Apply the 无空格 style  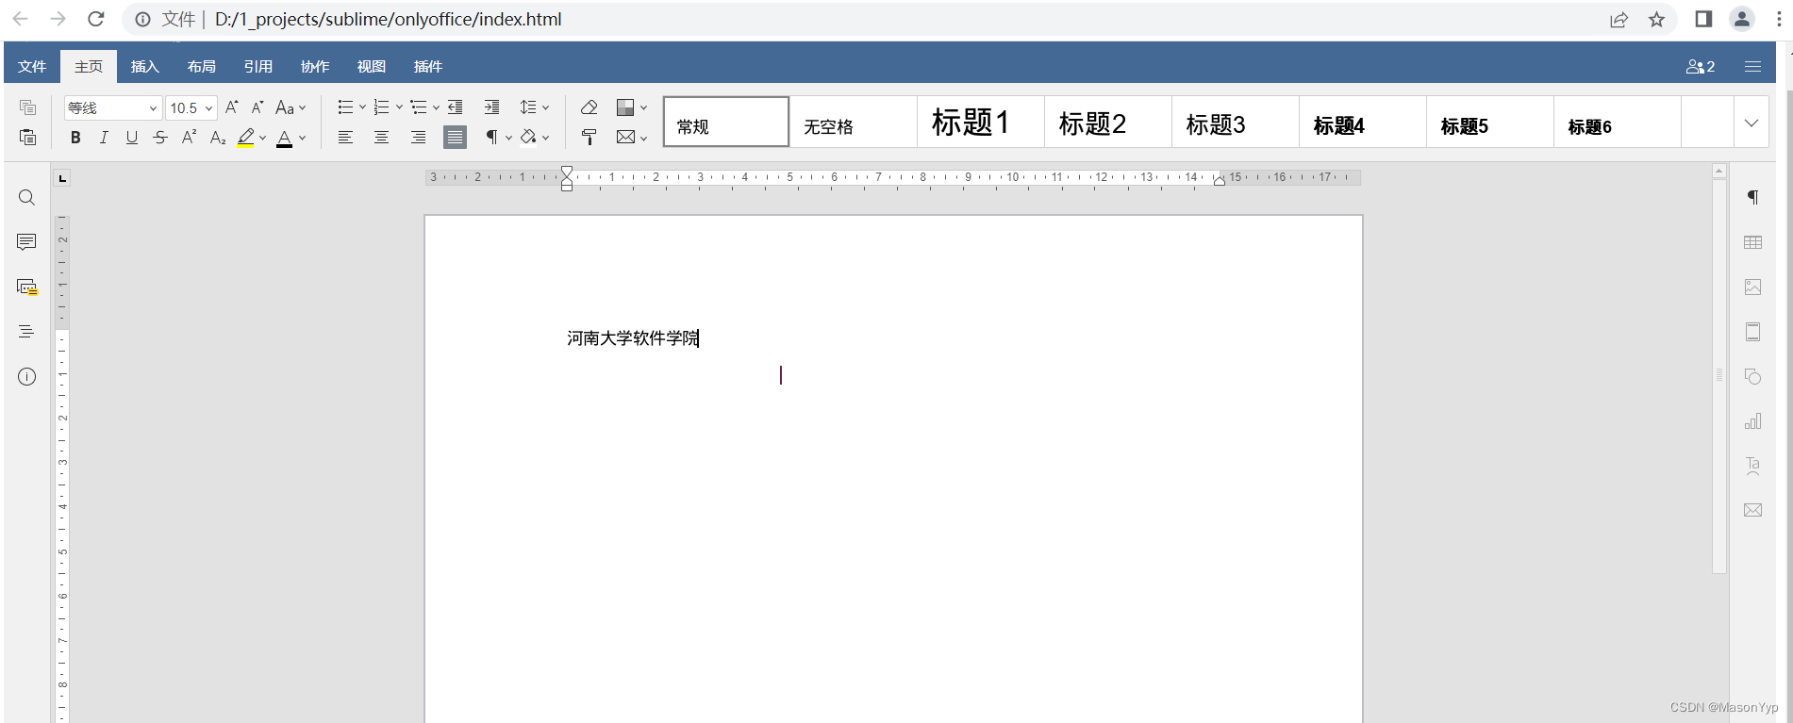(854, 123)
